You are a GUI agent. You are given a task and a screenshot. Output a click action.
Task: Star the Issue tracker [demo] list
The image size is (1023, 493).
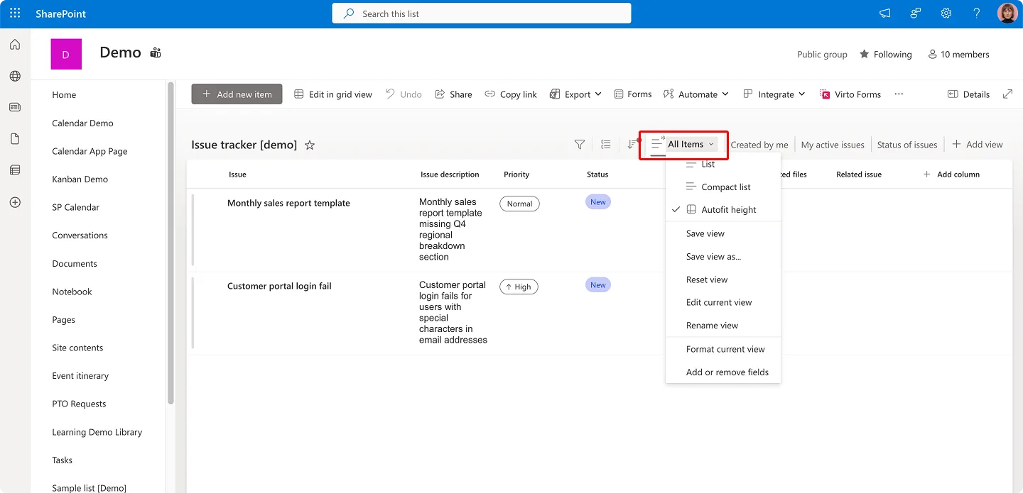tap(309, 145)
